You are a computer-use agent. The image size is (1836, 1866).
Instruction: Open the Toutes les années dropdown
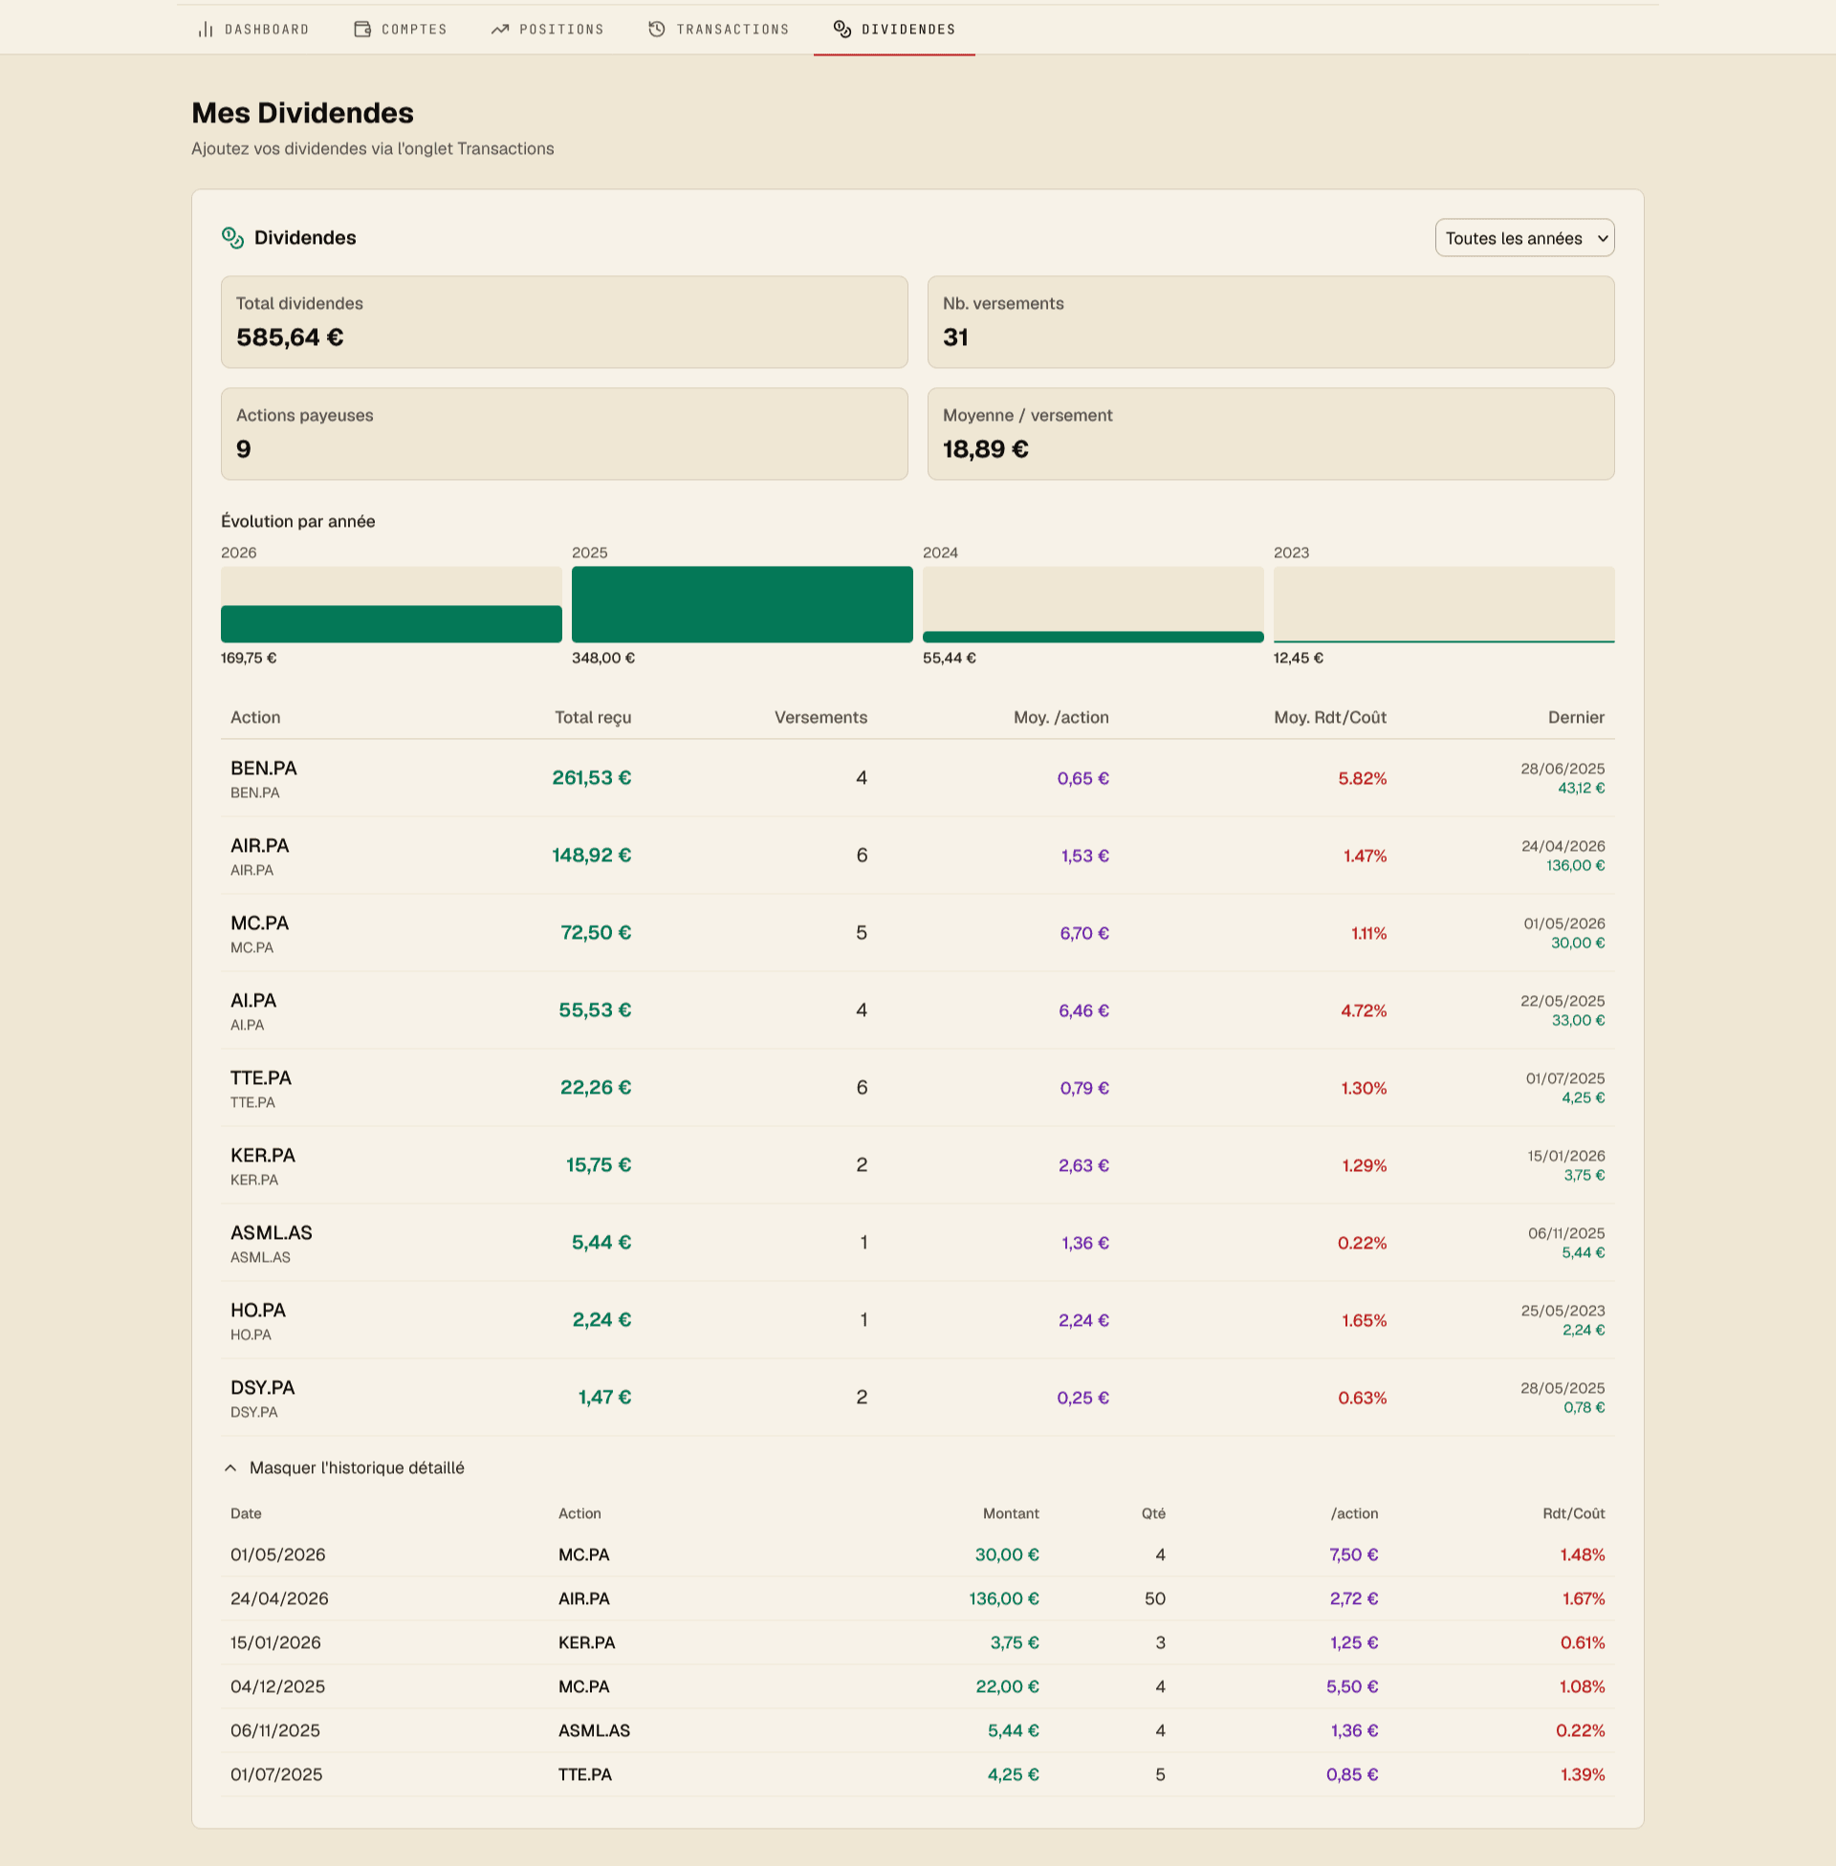(1524, 238)
